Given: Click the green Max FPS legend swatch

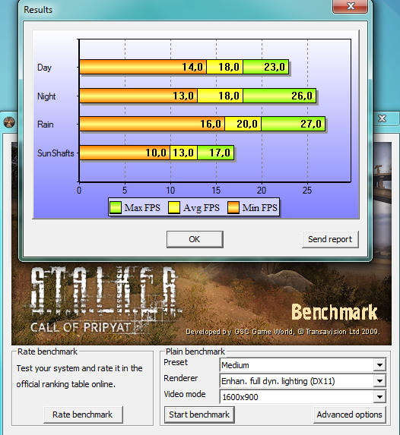Looking at the screenshot, I should pos(116,207).
